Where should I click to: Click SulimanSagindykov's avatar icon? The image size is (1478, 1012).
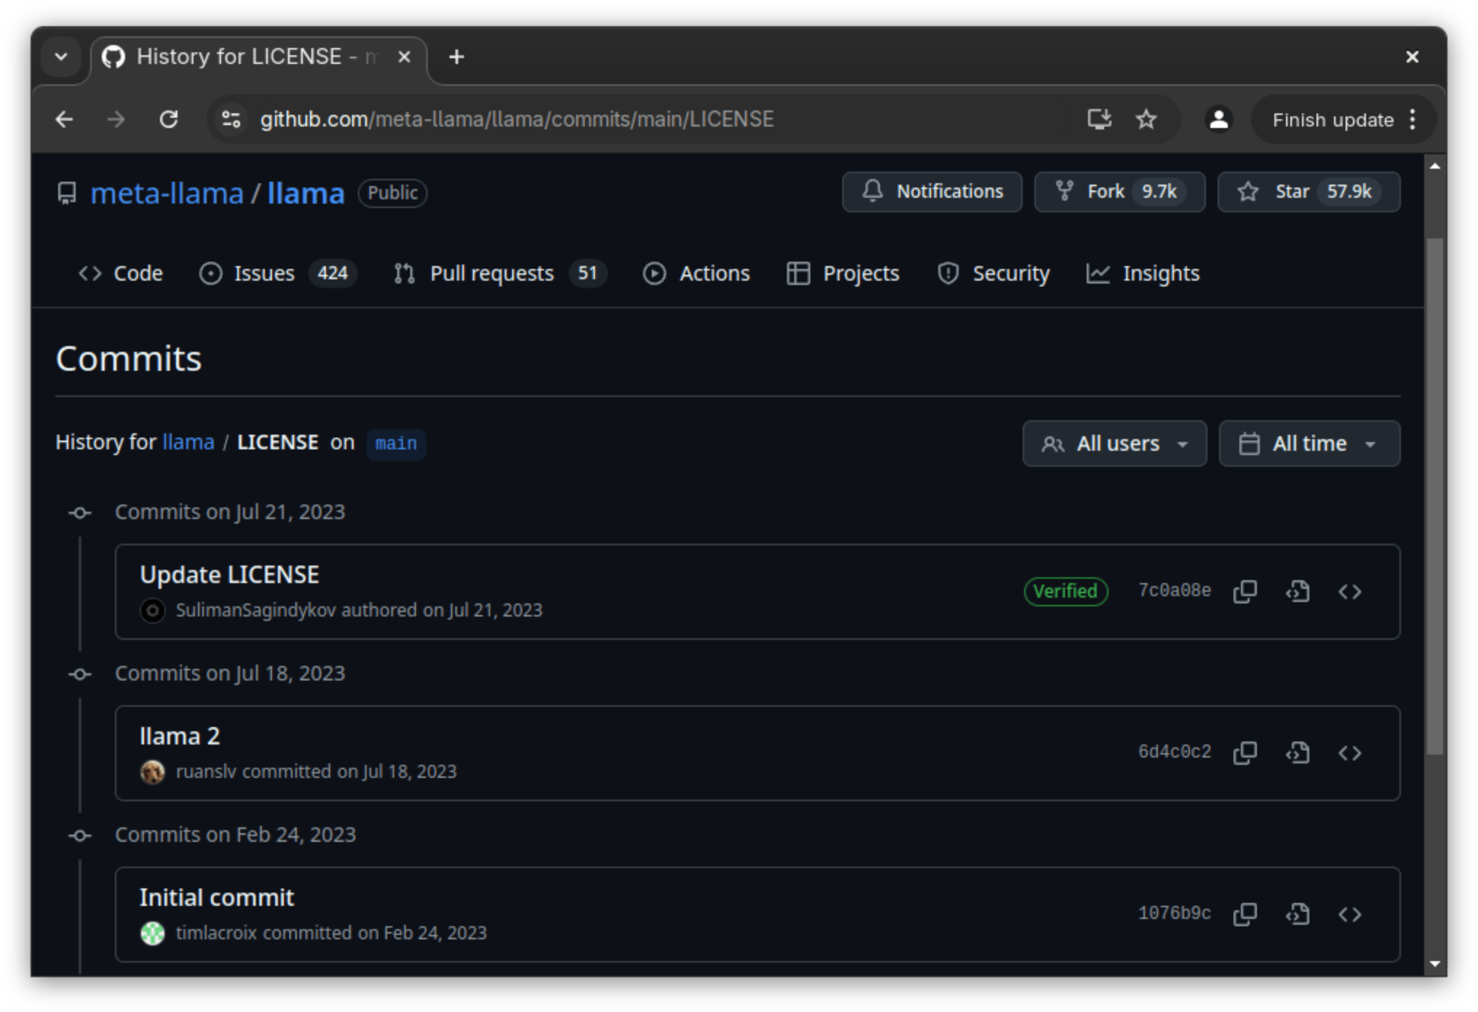[152, 610]
